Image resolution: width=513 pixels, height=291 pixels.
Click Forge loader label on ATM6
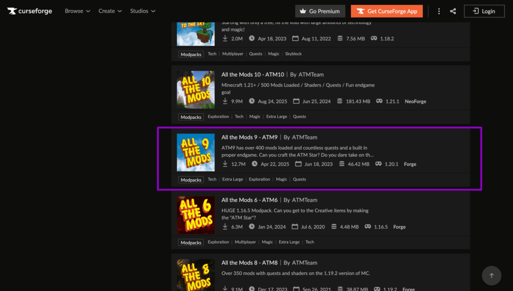tap(399, 226)
